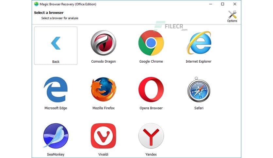Click the Magic Browser Recovery title bar icon

[x=36, y=4]
